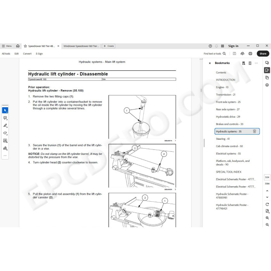Viewport: 271px width, 271px height.
Task: Switch to Windrower Speedrower 160 Tier tab
Action: 81,46
